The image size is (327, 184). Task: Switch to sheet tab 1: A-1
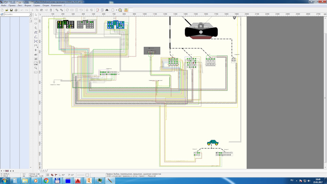pyautogui.click(x=44, y=170)
